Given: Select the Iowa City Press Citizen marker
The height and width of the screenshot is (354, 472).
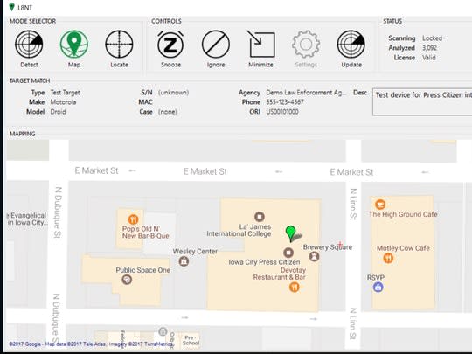Looking at the screenshot, I should pyautogui.click(x=288, y=253).
